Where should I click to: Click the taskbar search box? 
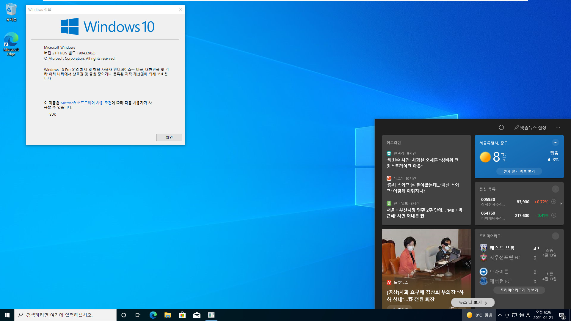coord(65,315)
